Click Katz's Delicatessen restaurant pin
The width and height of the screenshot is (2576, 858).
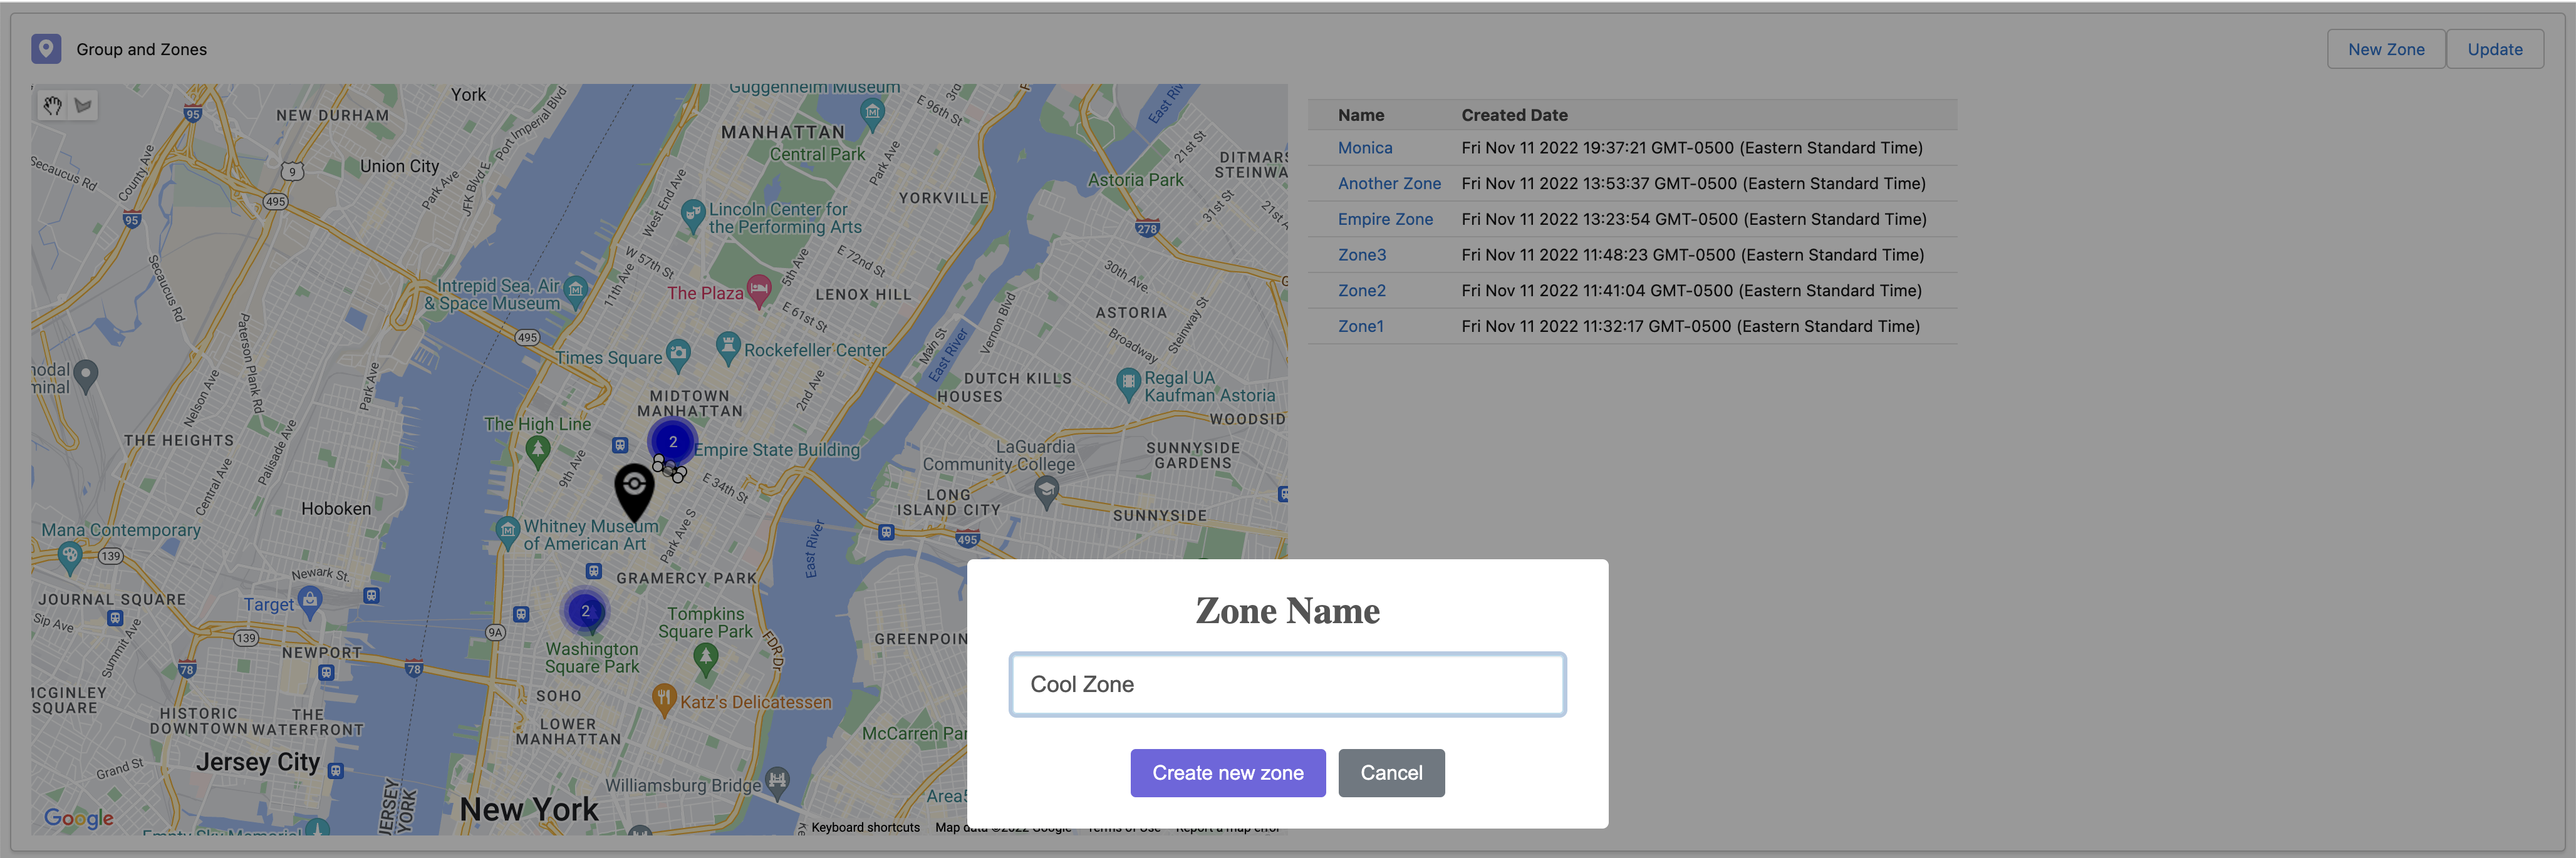[x=664, y=698]
